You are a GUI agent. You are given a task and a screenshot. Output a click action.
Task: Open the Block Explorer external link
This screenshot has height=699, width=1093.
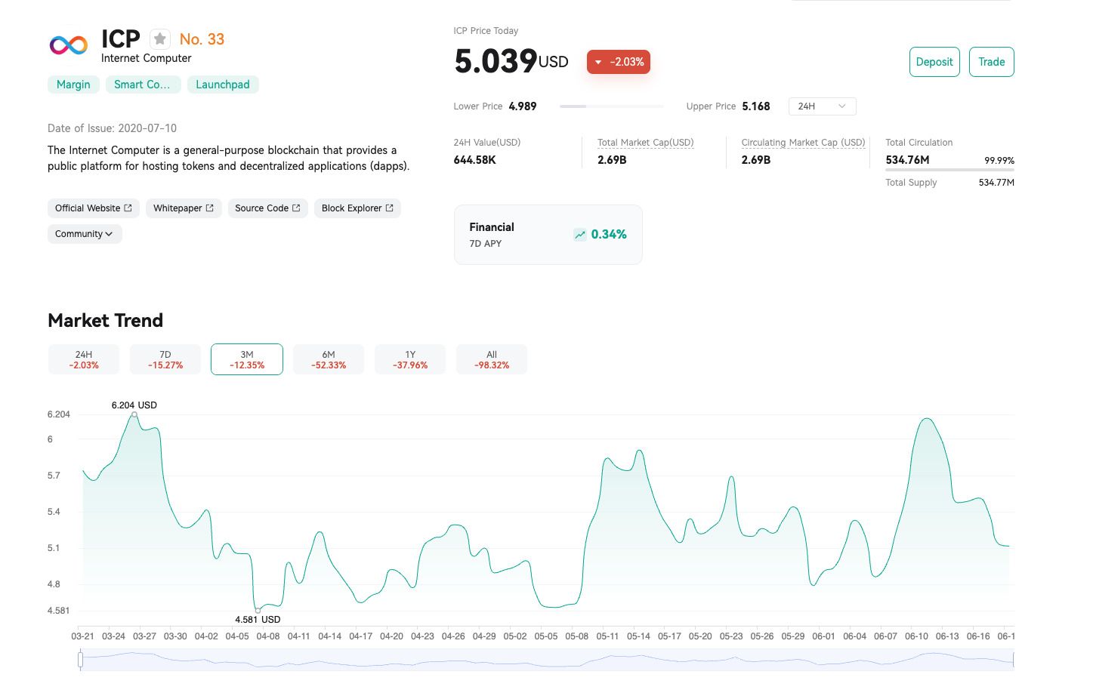tap(357, 208)
